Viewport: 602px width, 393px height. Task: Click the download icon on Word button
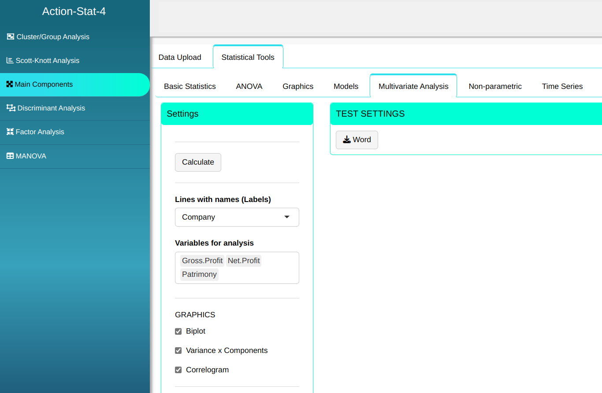(347, 140)
